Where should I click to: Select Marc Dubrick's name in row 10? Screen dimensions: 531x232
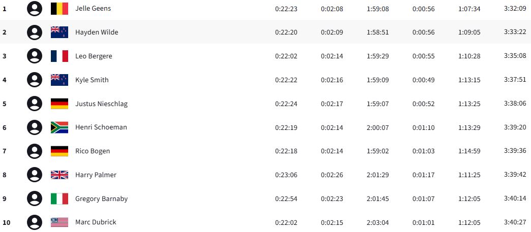(96, 222)
